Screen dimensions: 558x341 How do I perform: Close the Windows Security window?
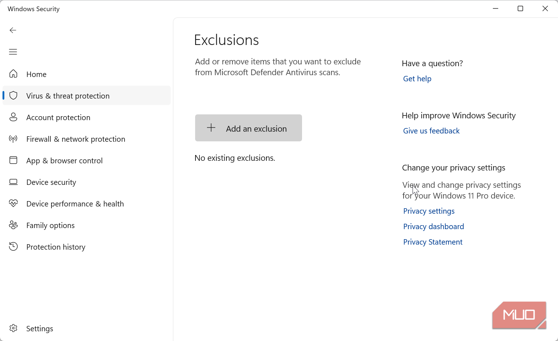coord(545,9)
